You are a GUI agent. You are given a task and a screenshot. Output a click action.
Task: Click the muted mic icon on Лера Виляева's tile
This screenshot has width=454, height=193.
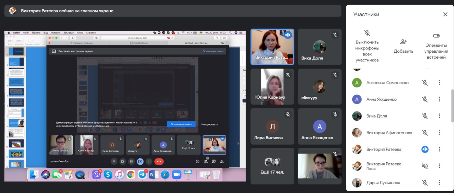(x=288, y=115)
